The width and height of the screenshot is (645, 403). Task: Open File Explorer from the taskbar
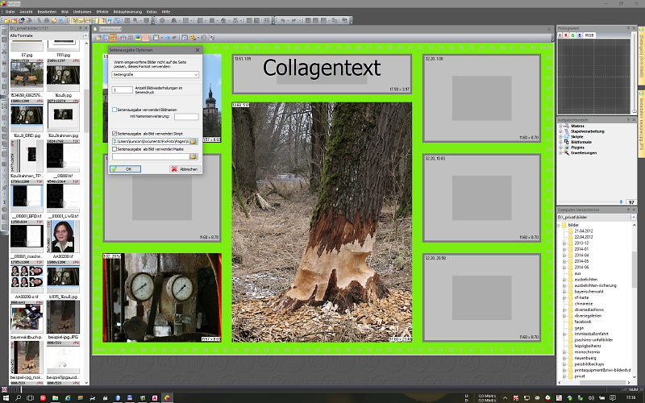tap(55, 397)
